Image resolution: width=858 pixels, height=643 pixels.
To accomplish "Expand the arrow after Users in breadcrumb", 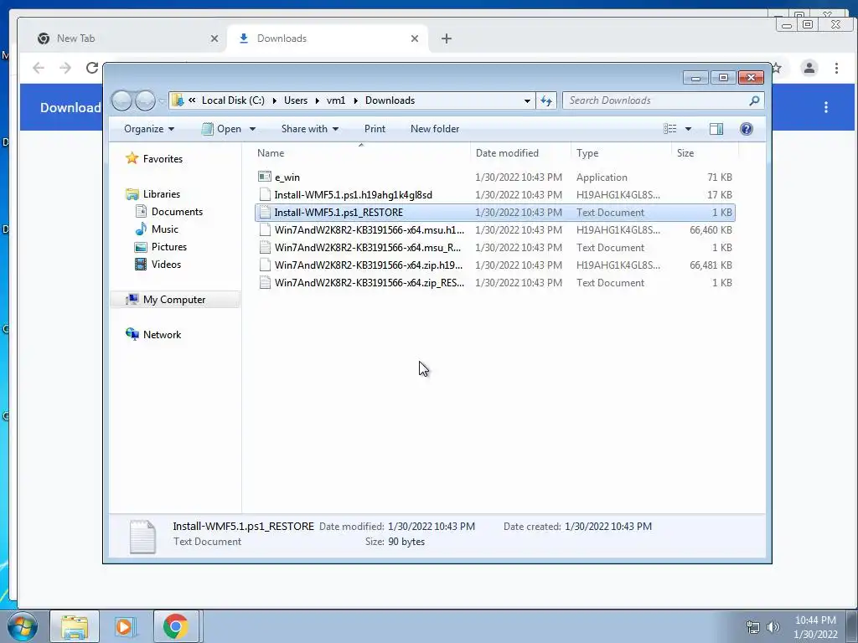I will click(x=317, y=100).
